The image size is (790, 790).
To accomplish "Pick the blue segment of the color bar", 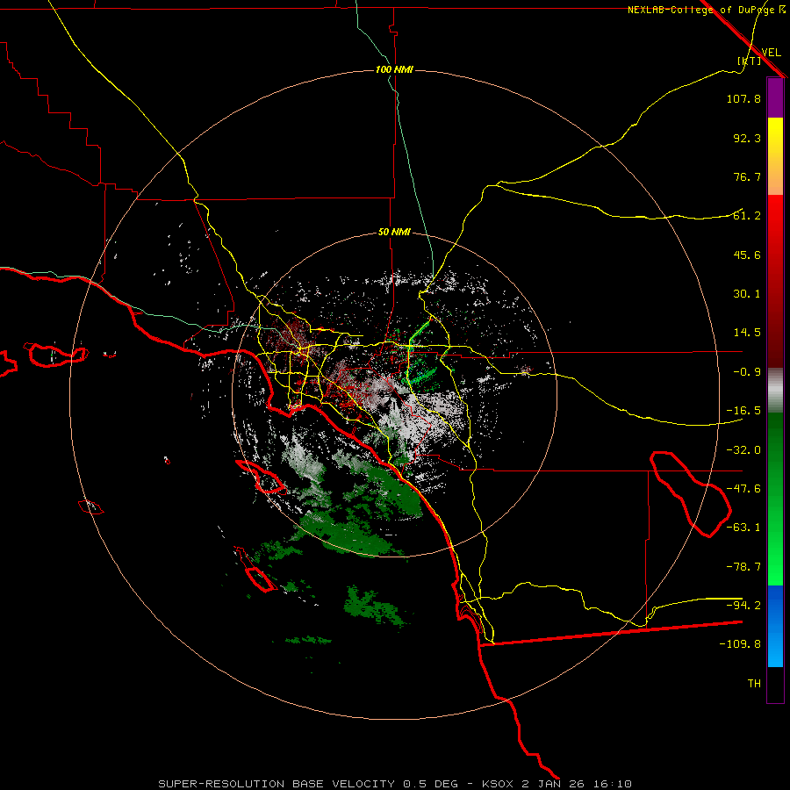I will [775, 626].
